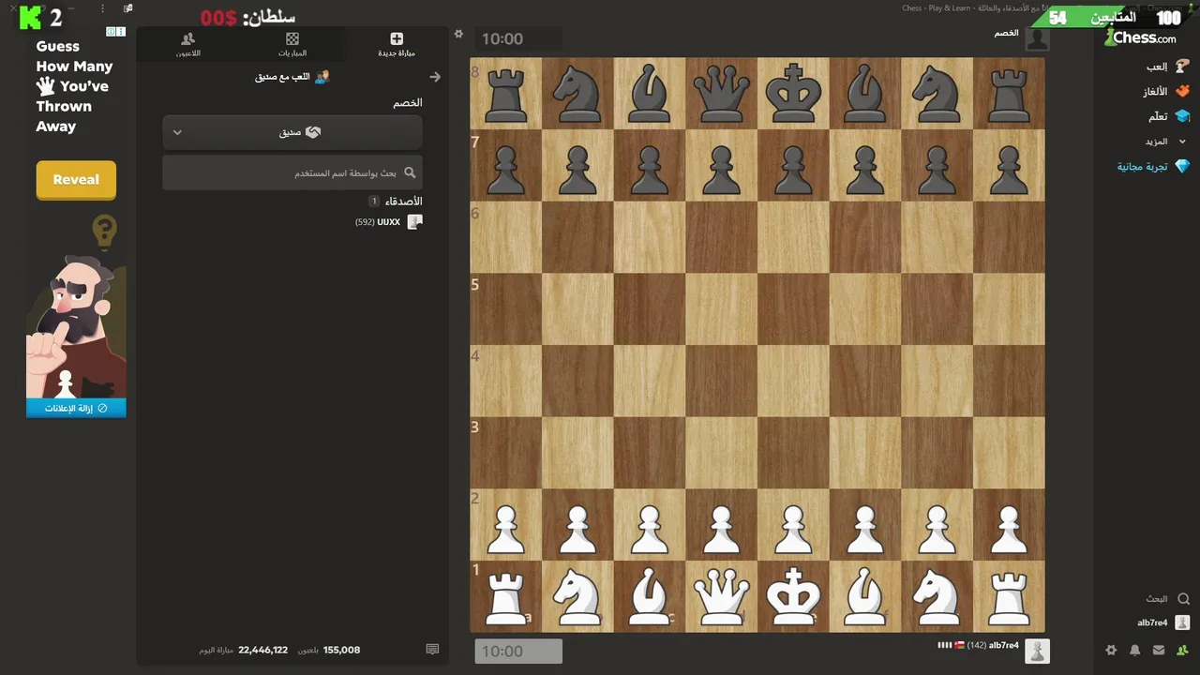Image resolution: width=1200 pixels, height=675 pixels.
Task: Open the sidebar search (البحث)
Action: pos(1167,598)
